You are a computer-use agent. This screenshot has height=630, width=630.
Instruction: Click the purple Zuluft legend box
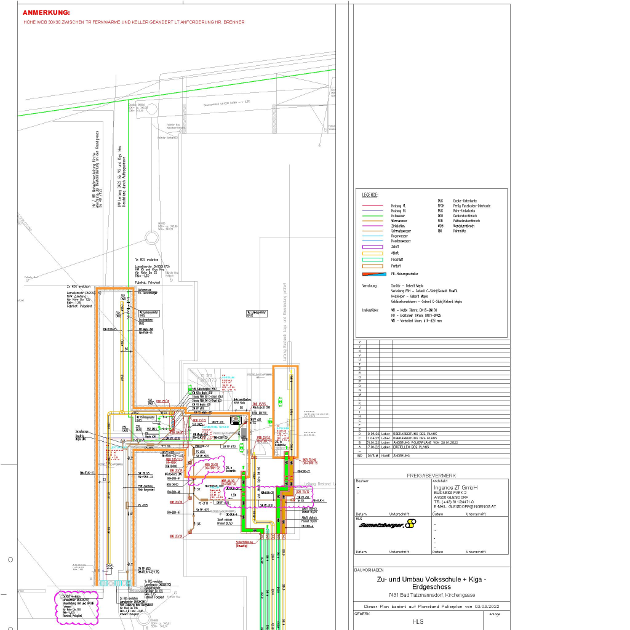click(x=373, y=246)
